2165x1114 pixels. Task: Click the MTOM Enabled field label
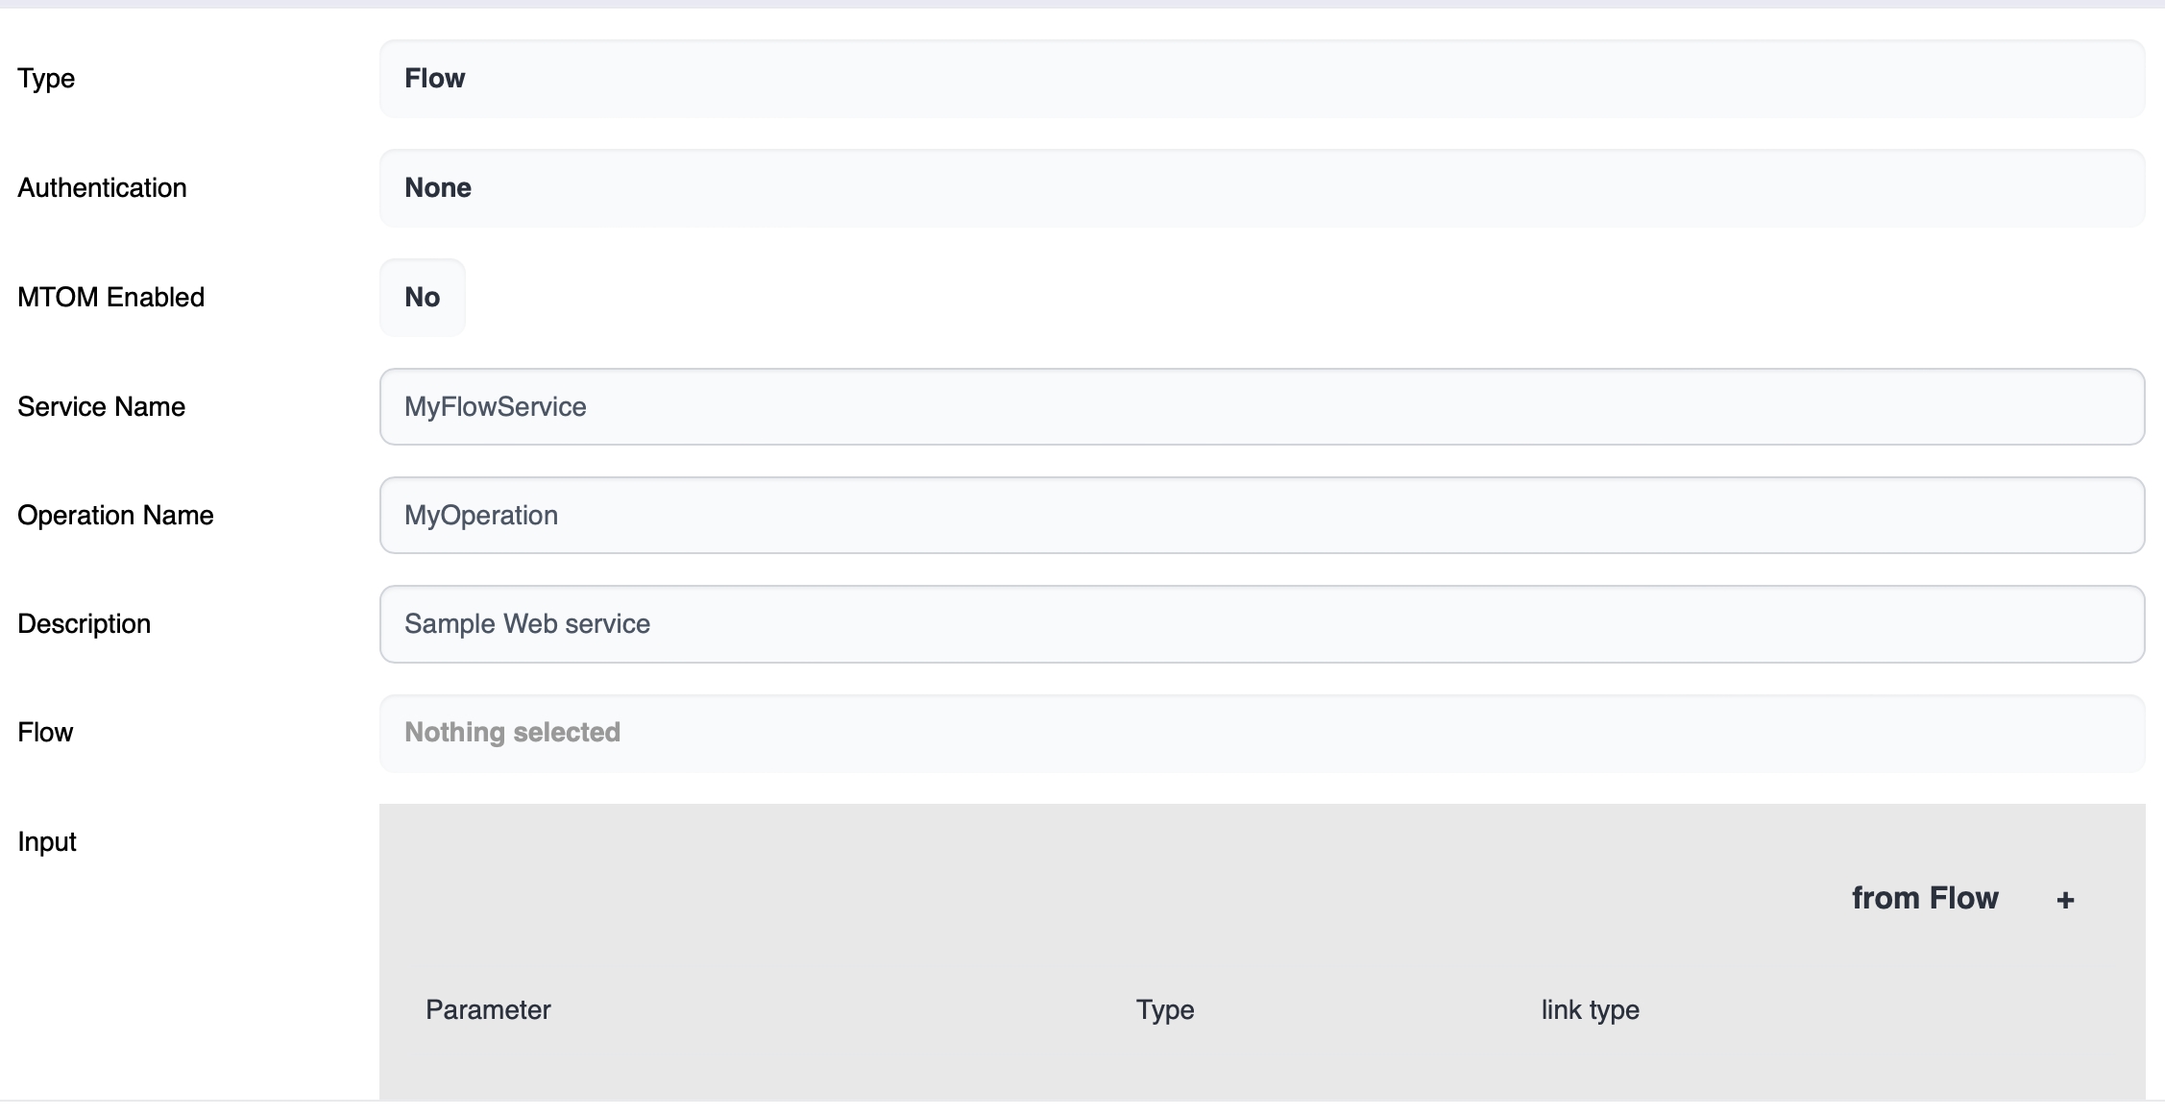tap(110, 298)
